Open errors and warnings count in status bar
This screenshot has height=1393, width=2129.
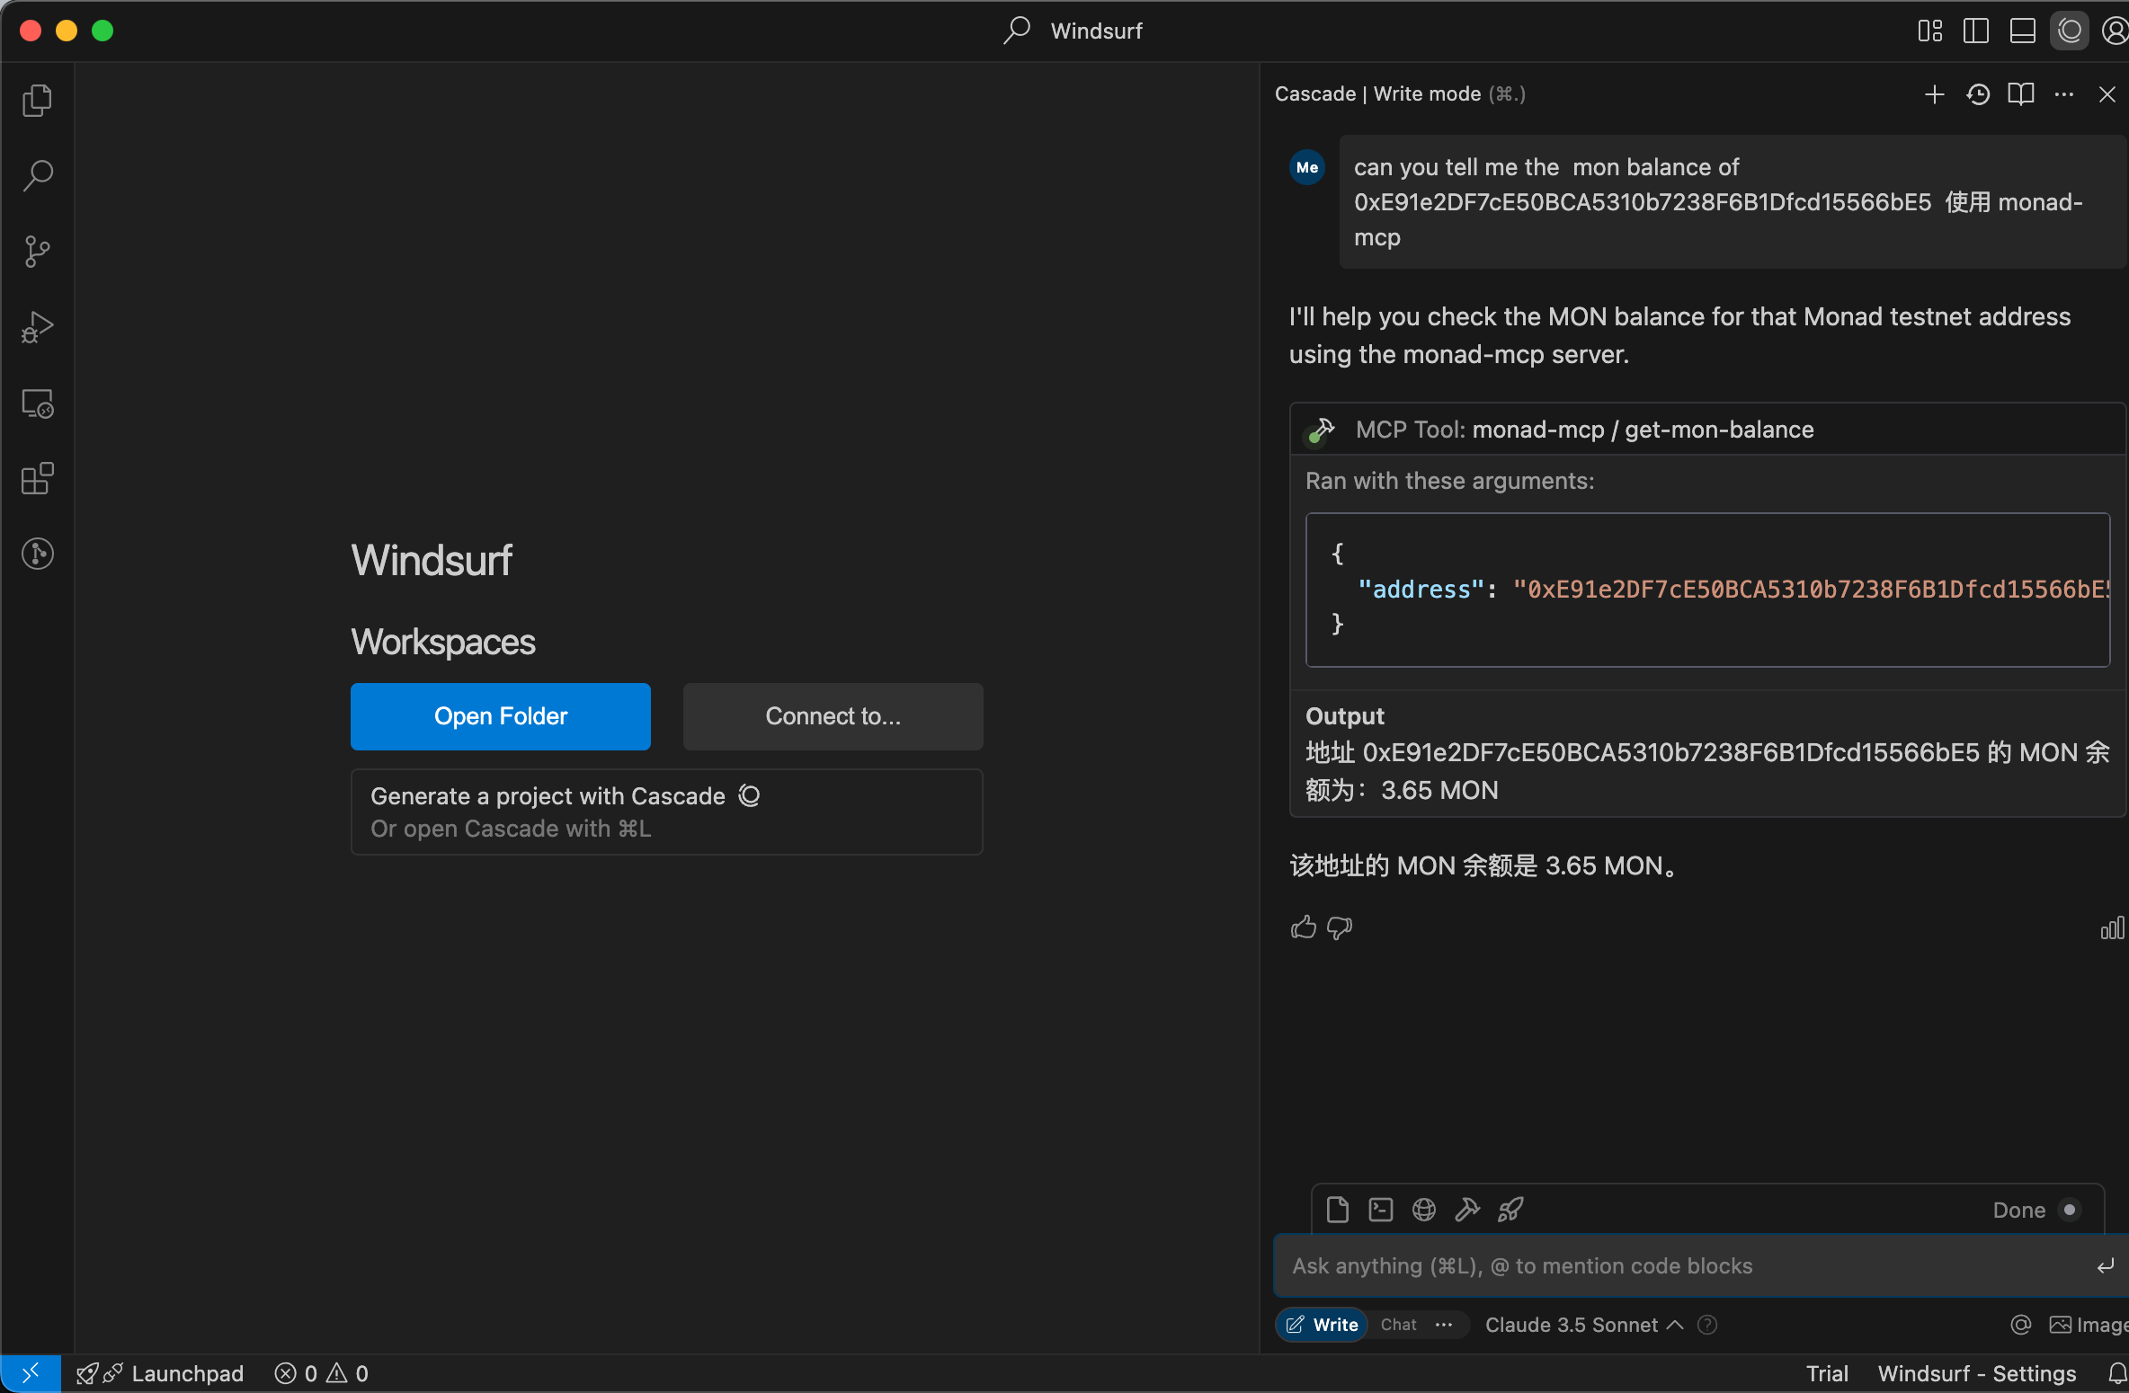pos(322,1373)
